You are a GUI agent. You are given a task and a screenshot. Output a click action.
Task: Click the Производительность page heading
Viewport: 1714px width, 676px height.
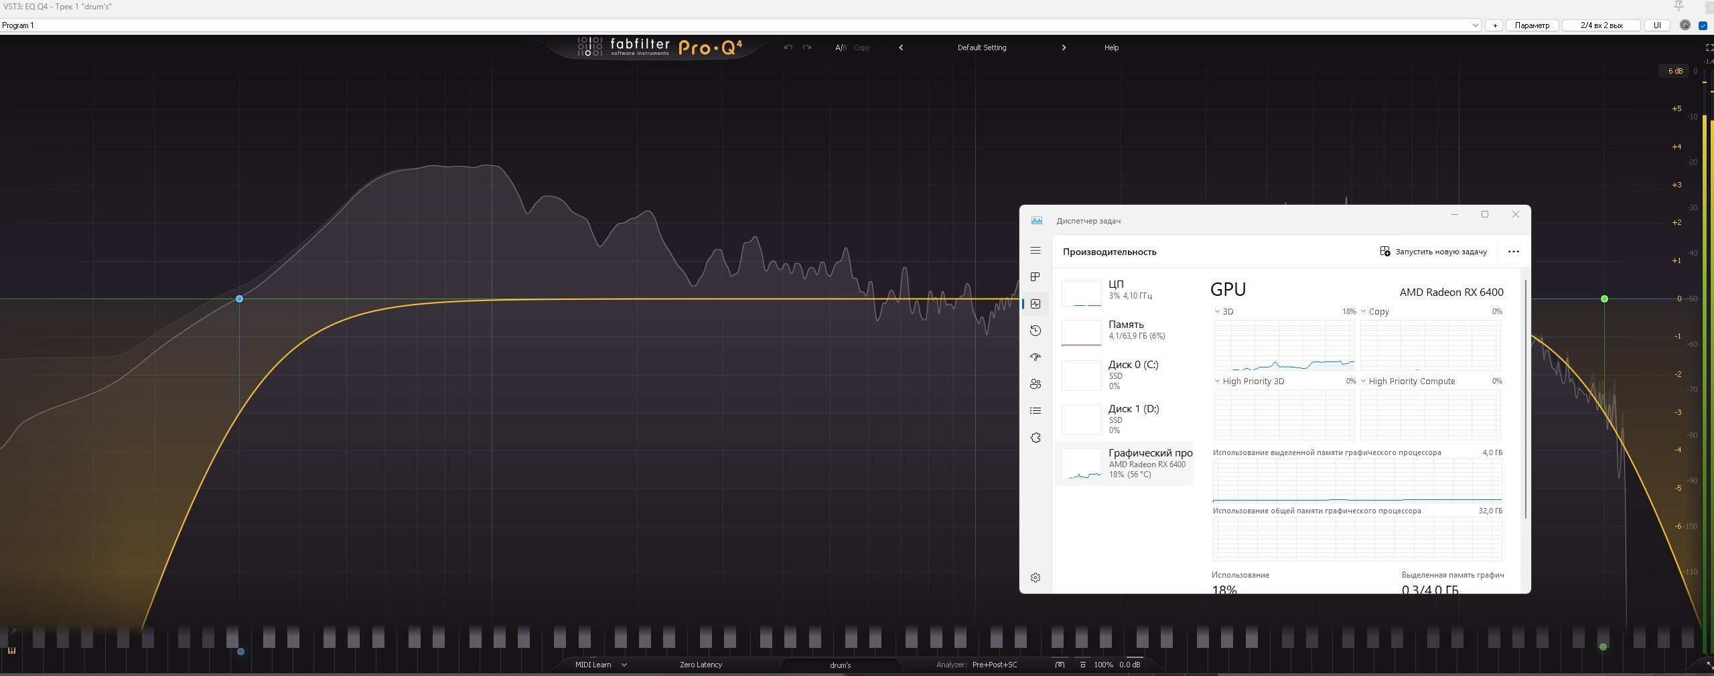1109,252
